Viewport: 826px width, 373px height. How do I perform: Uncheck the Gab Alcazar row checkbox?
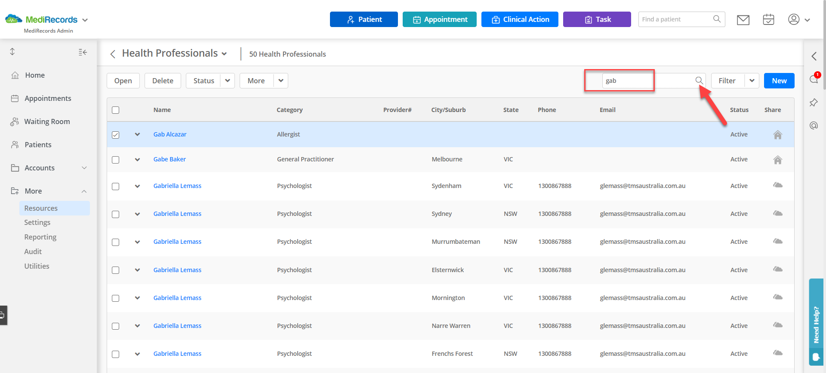point(115,135)
